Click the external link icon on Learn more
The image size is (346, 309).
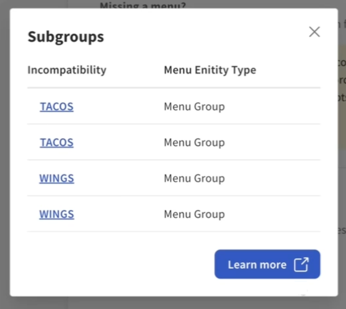click(x=301, y=265)
